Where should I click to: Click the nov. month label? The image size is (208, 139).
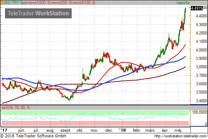click(94, 131)
